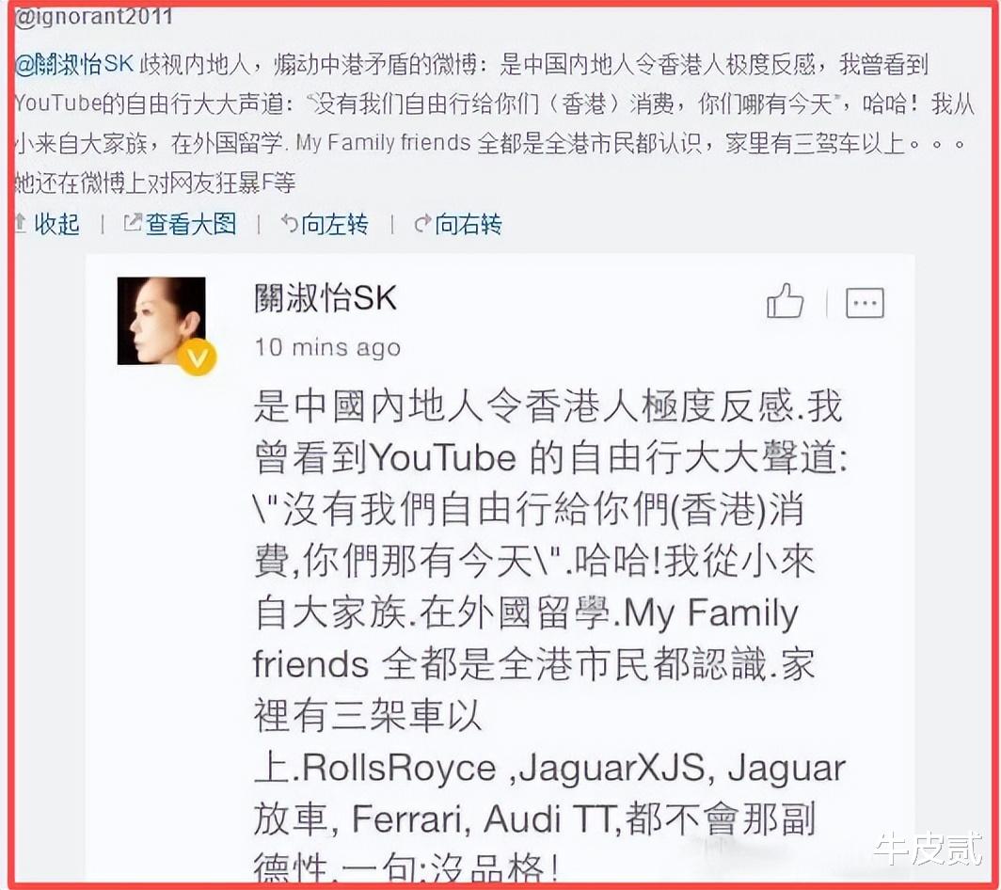The height and width of the screenshot is (890, 1001).
Task: Click the 牛皮贰 watermark text
Action: point(929,850)
